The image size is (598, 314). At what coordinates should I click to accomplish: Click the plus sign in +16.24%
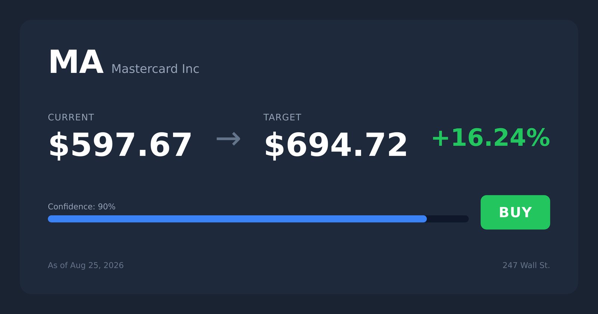[x=440, y=138]
